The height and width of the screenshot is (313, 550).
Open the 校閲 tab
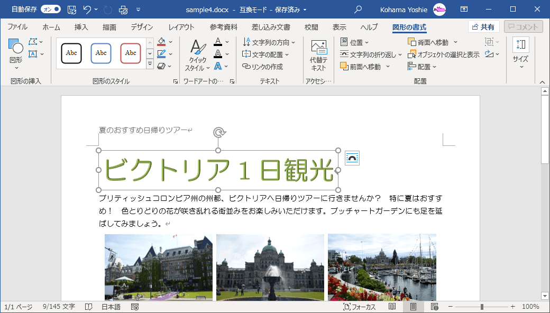311,27
